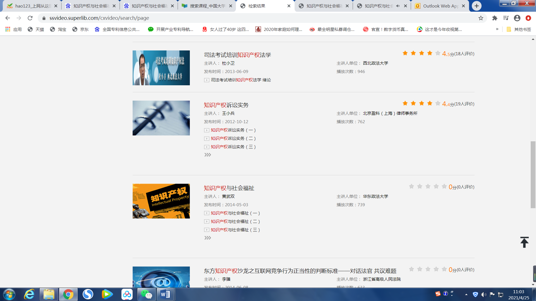Play icon for 知识产权与社会福祉（二）
536x301 pixels.
pyautogui.click(x=207, y=222)
